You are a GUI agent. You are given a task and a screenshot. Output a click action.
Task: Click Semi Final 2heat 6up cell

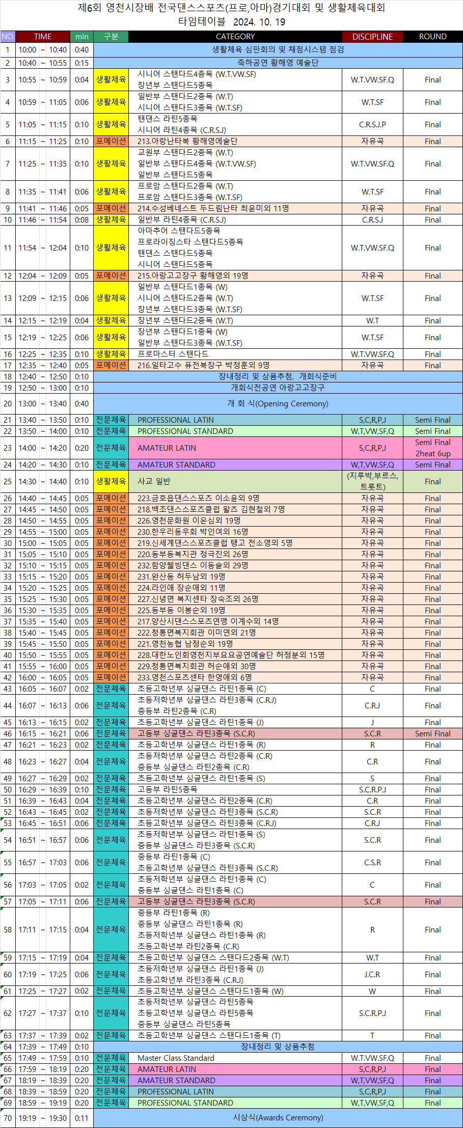click(432, 448)
